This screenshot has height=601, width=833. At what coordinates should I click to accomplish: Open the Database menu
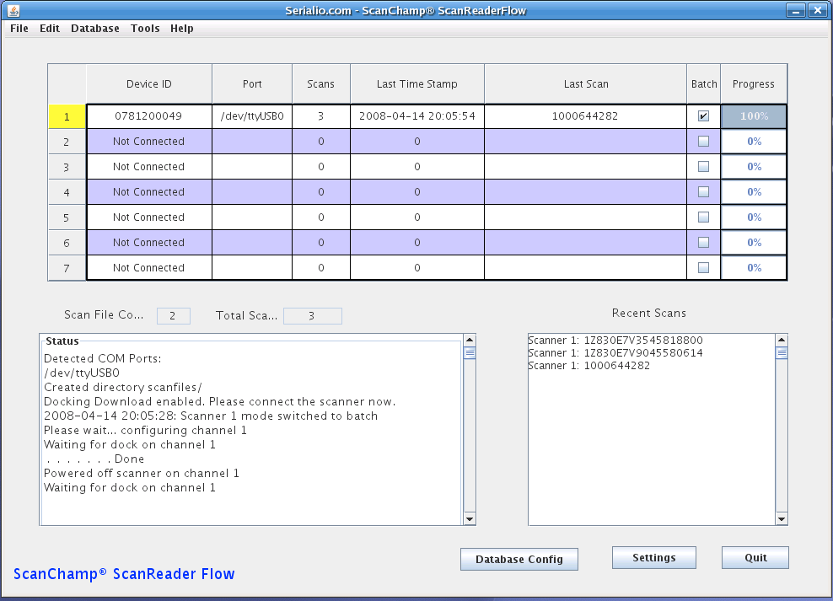94,28
